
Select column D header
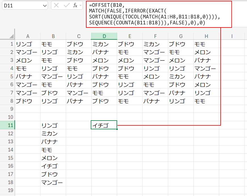(104, 36)
